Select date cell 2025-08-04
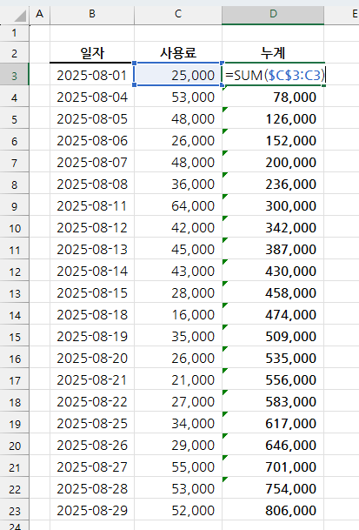Screen dimensions: 359x530 92,97
